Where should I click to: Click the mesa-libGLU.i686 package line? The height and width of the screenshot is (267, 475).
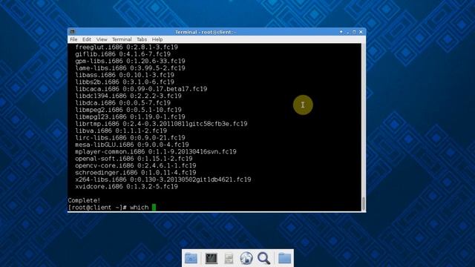(132, 145)
